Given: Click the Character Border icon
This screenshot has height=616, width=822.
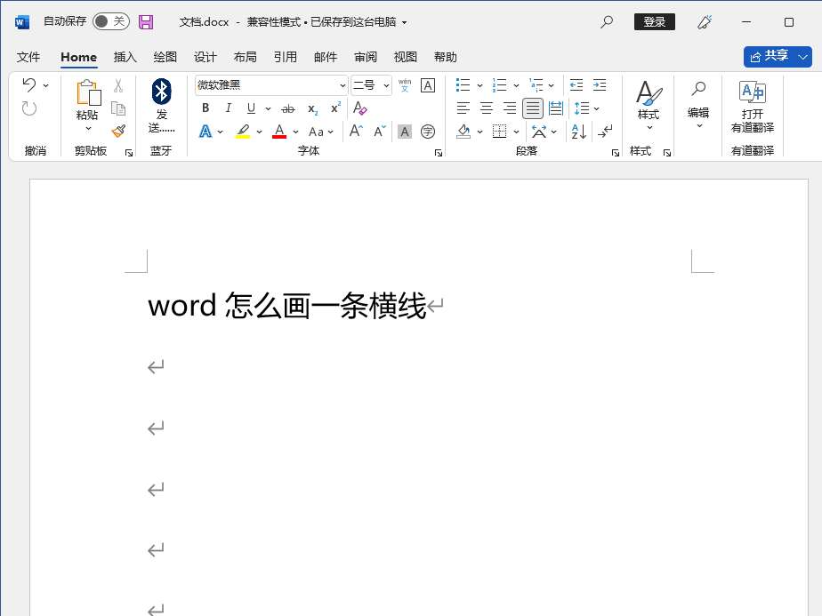Looking at the screenshot, I should pyautogui.click(x=428, y=85).
